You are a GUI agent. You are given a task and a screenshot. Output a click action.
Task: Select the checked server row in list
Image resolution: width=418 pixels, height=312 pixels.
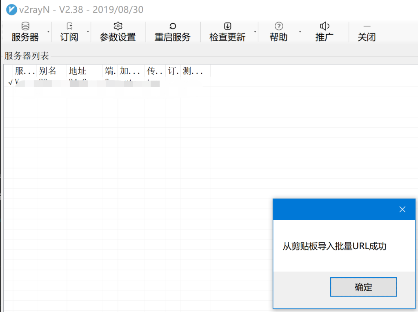[107, 82]
